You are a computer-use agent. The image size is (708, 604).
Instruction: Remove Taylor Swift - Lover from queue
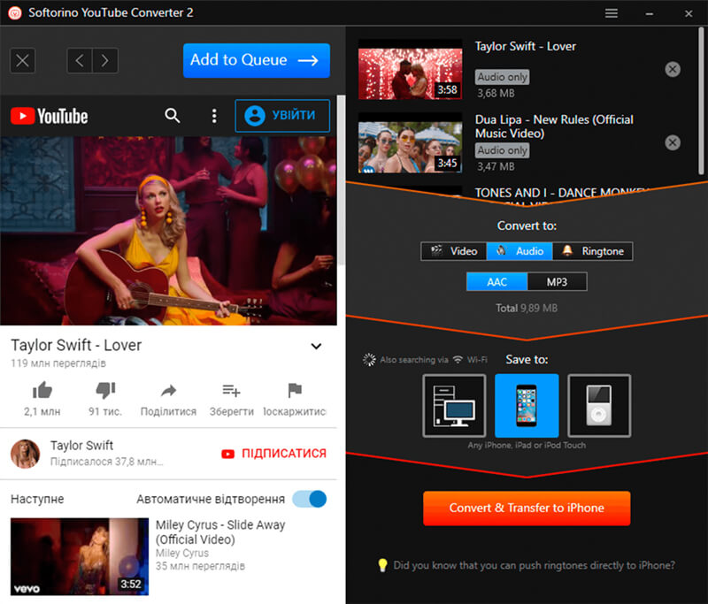(673, 70)
